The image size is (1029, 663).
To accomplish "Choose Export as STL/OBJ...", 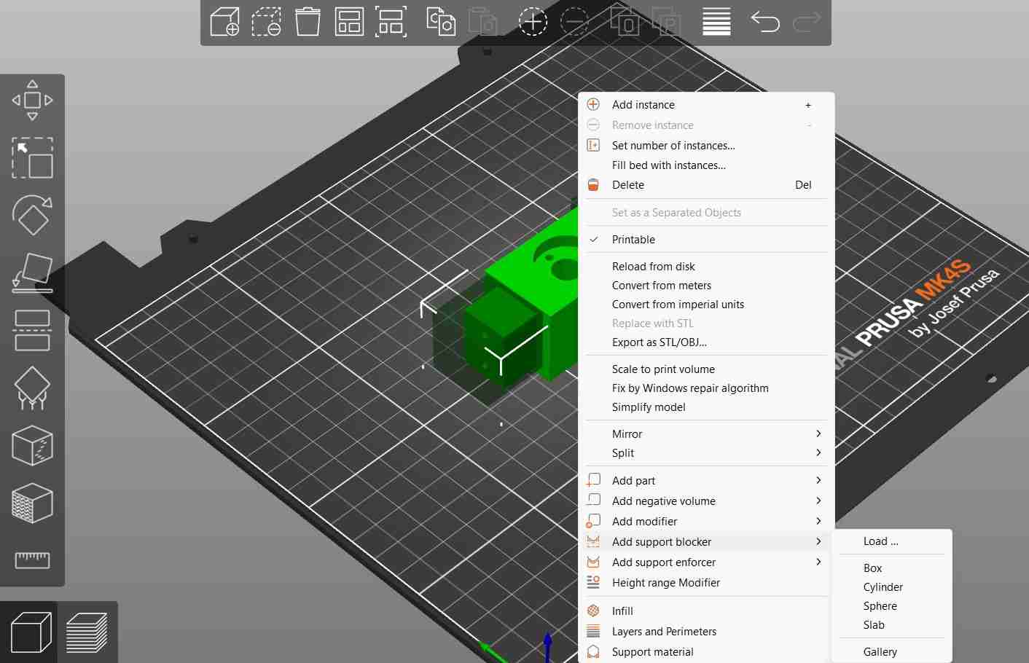I will (708, 342).
